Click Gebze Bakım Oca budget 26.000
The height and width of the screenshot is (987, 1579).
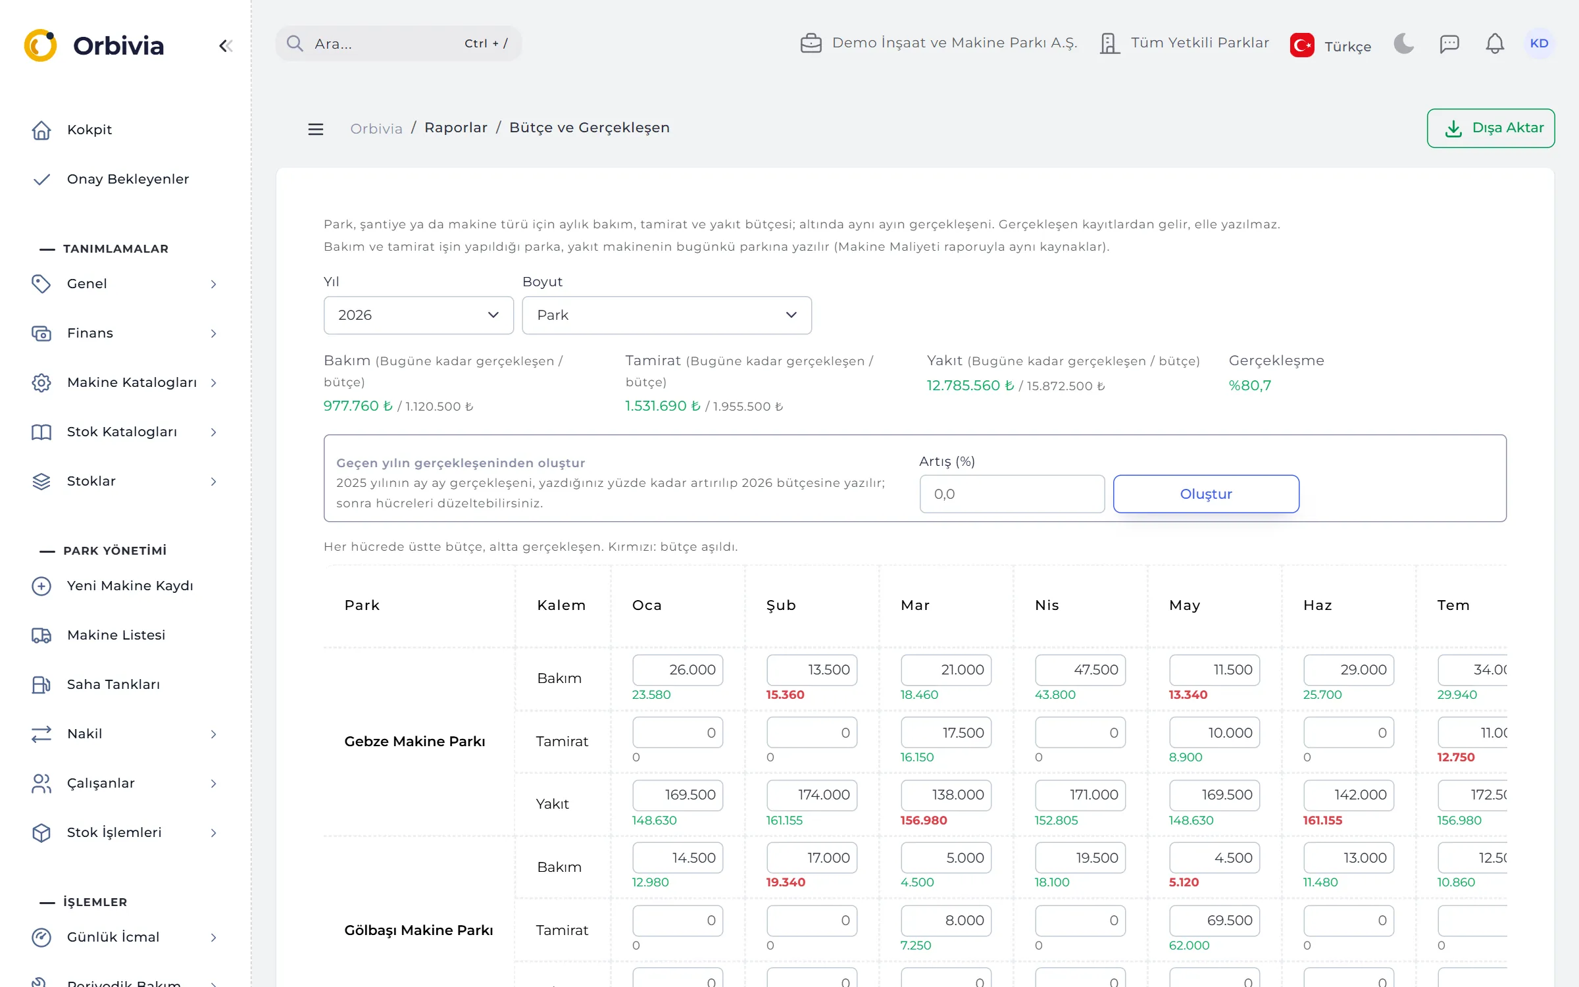[678, 670]
